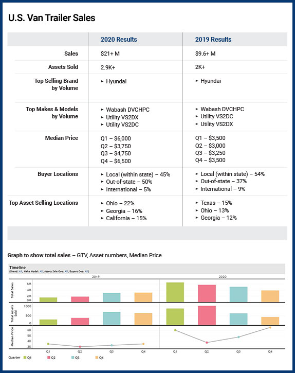Screen dimensions: 295x373
Task: Select the 2020 Q3 teal Total Sales bar
Action: click(238, 294)
